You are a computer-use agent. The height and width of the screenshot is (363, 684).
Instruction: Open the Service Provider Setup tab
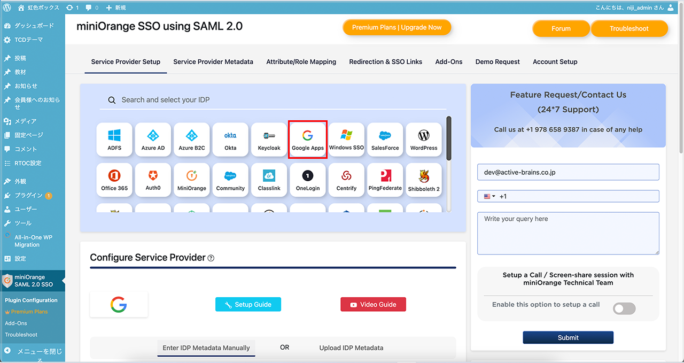point(126,61)
